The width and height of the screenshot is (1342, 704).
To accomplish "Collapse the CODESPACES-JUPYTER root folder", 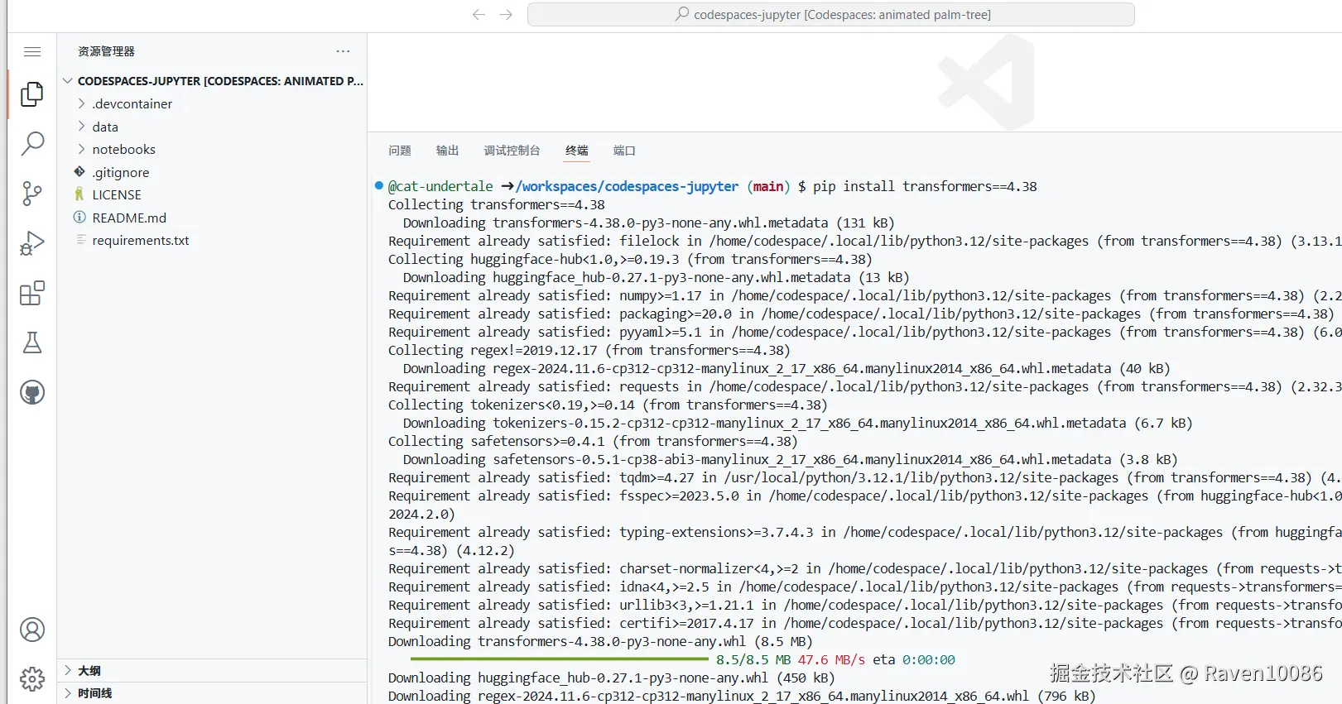I will pos(68,80).
